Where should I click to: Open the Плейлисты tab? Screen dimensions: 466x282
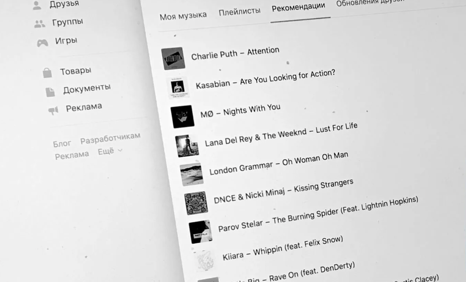click(240, 12)
